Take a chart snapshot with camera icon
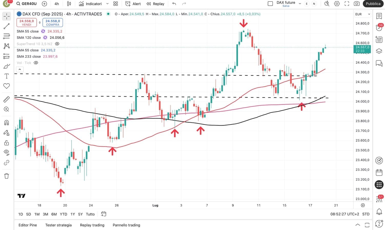Viewport: 385px width, 230px height. [357, 4]
